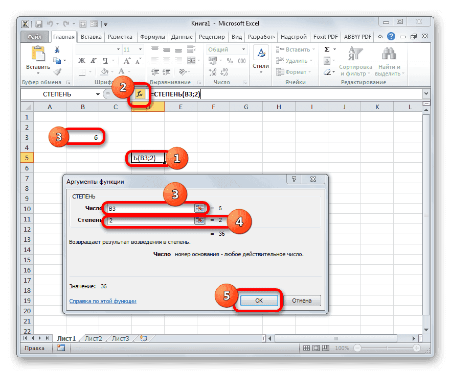Click Отмена to cancel the dialog

[x=302, y=301]
